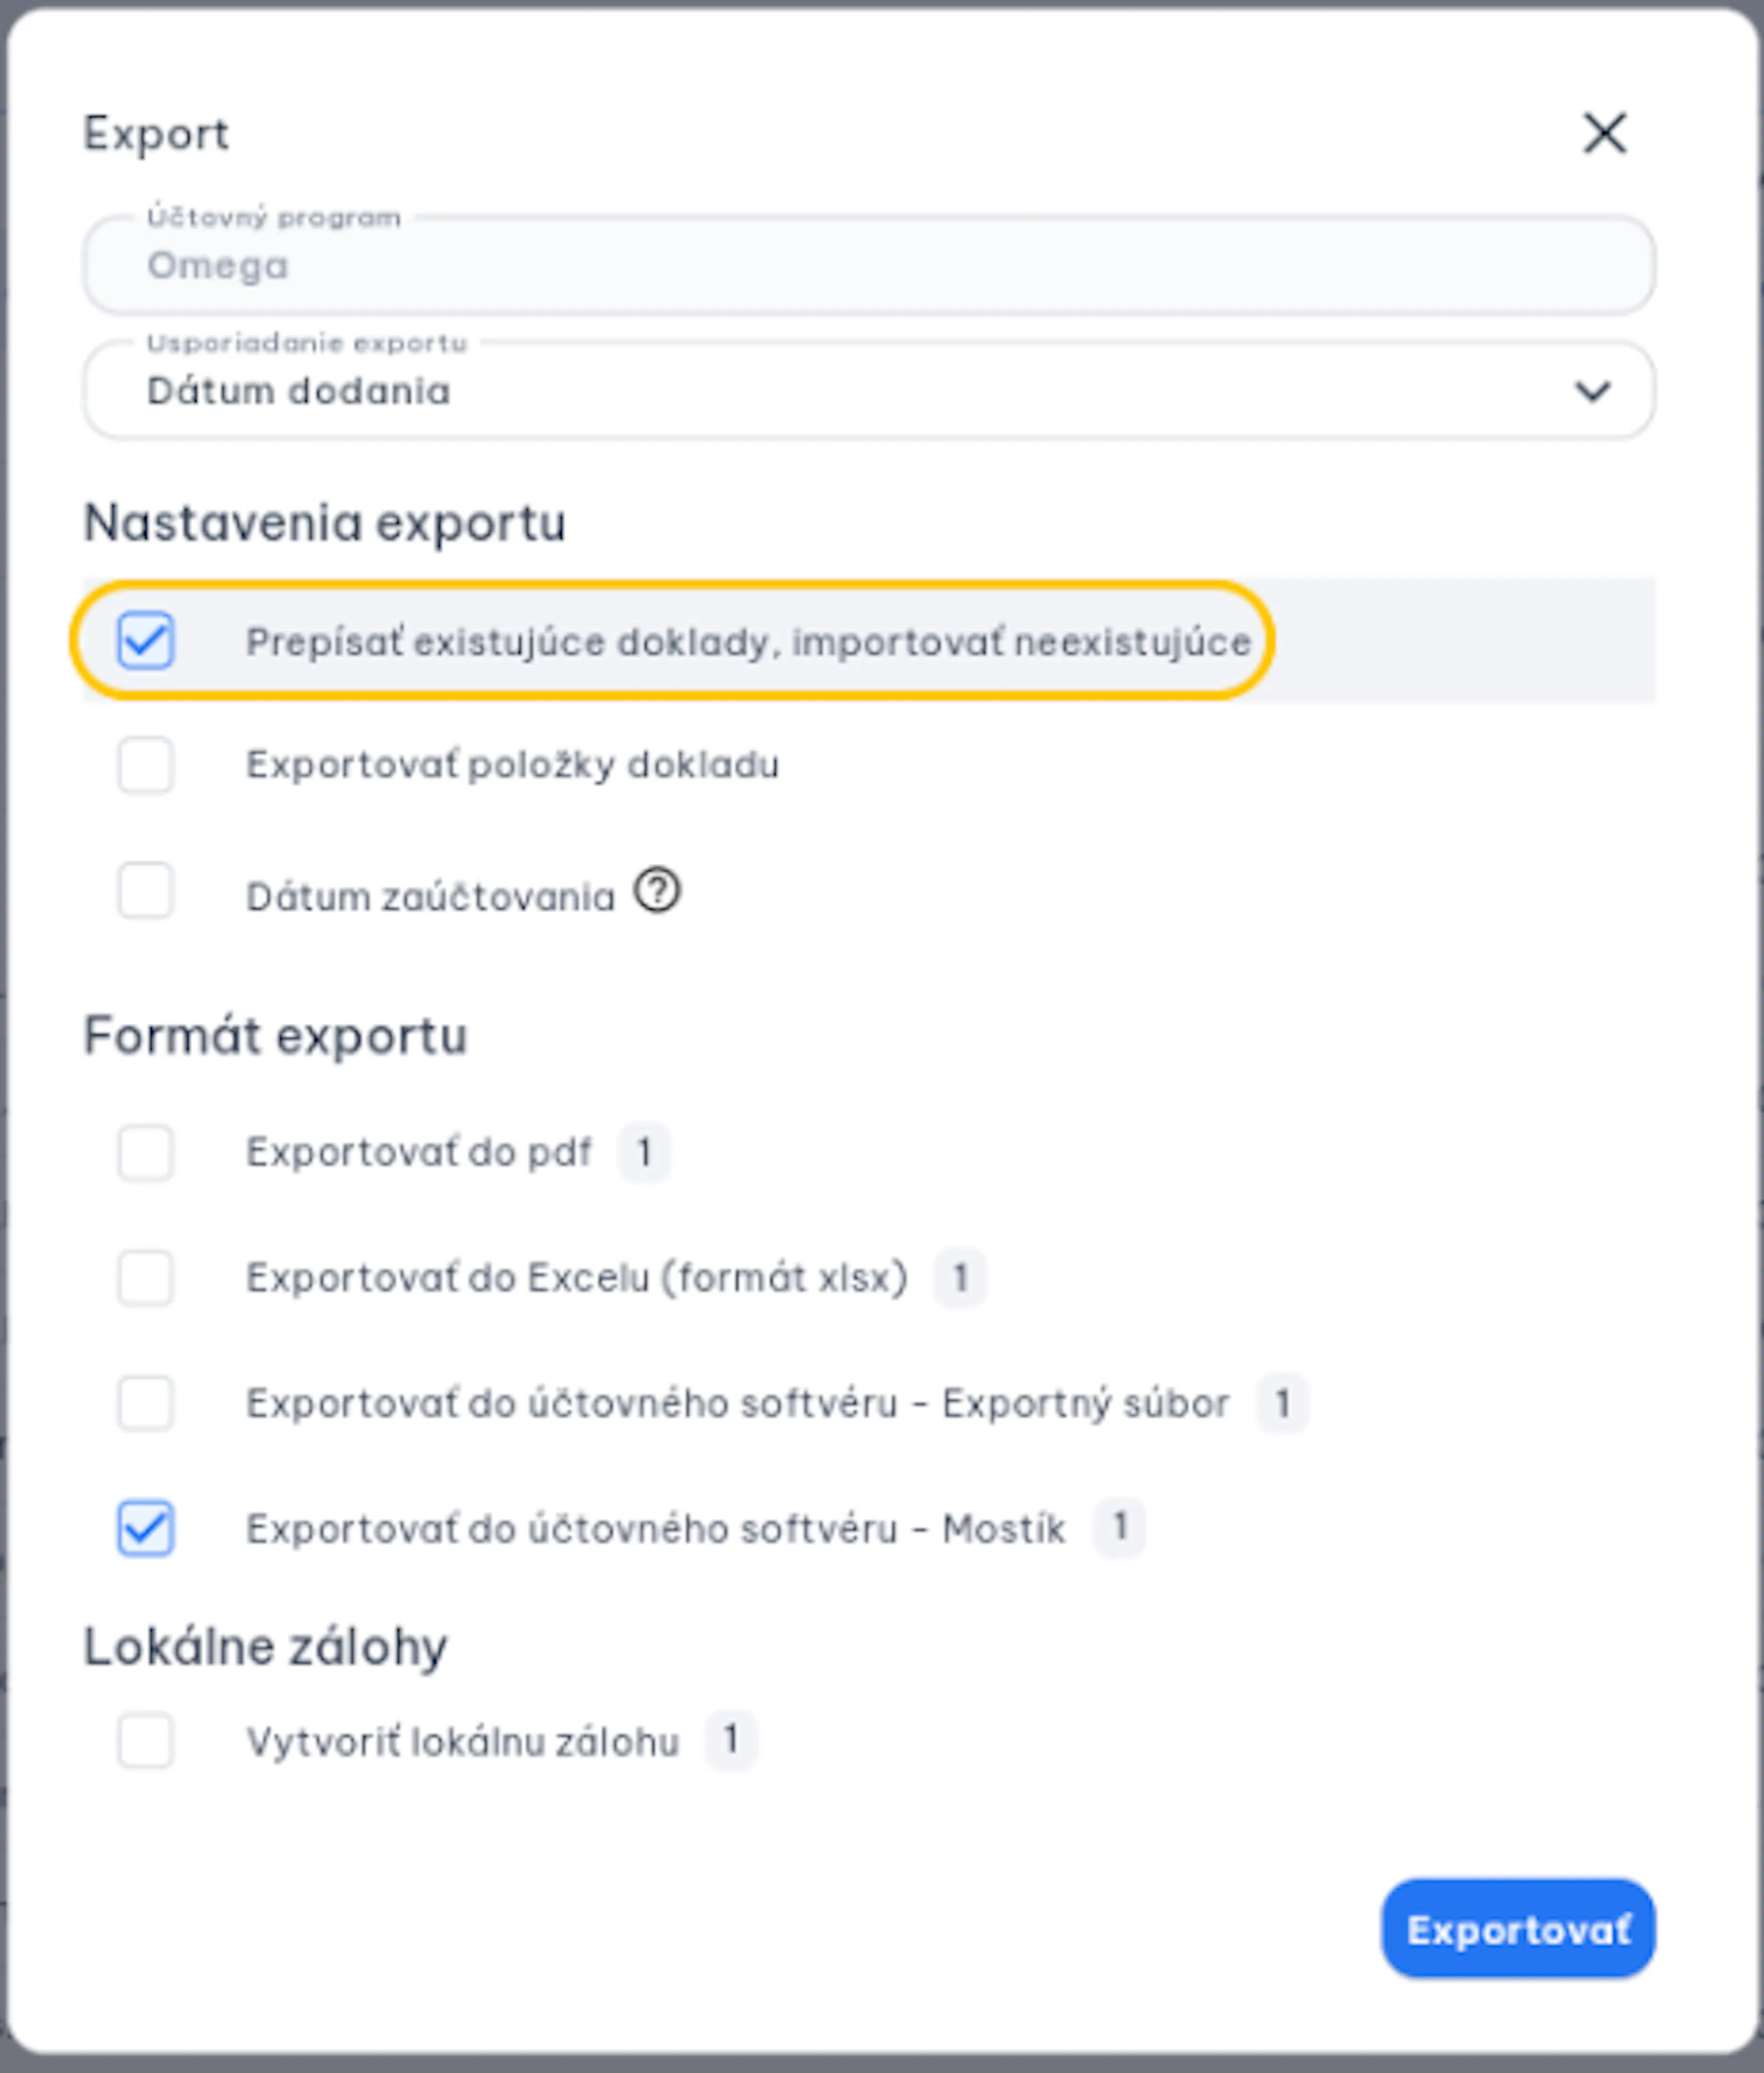Close the Export dialog with X icon
The width and height of the screenshot is (1764, 2073).
(1604, 133)
